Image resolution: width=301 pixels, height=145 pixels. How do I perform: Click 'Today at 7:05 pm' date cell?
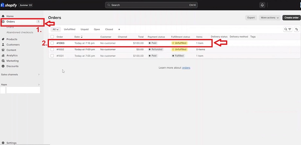pos(85,56)
